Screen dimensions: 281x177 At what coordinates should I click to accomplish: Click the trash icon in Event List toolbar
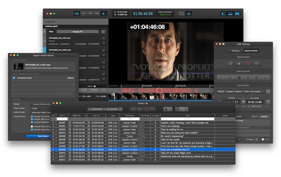click(186, 109)
